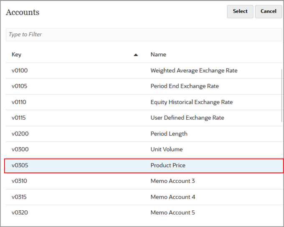The image size is (284, 227).
Task: Toggle the Key column sort arrow
Action: pyautogui.click(x=136, y=55)
